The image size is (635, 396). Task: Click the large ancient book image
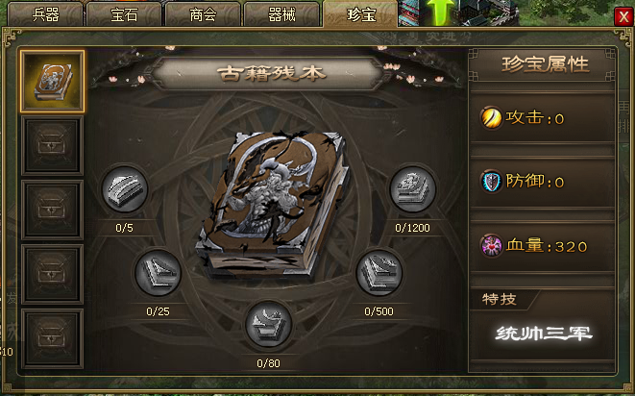coord(272,205)
